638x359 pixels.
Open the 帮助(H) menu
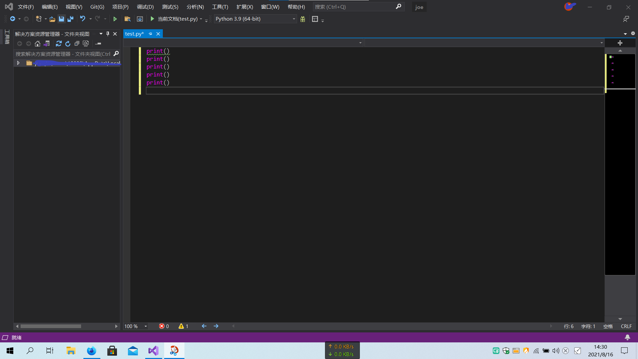296,7
